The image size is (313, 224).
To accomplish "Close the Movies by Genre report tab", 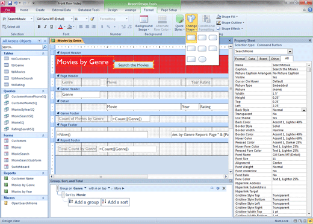I will click(230, 40).
